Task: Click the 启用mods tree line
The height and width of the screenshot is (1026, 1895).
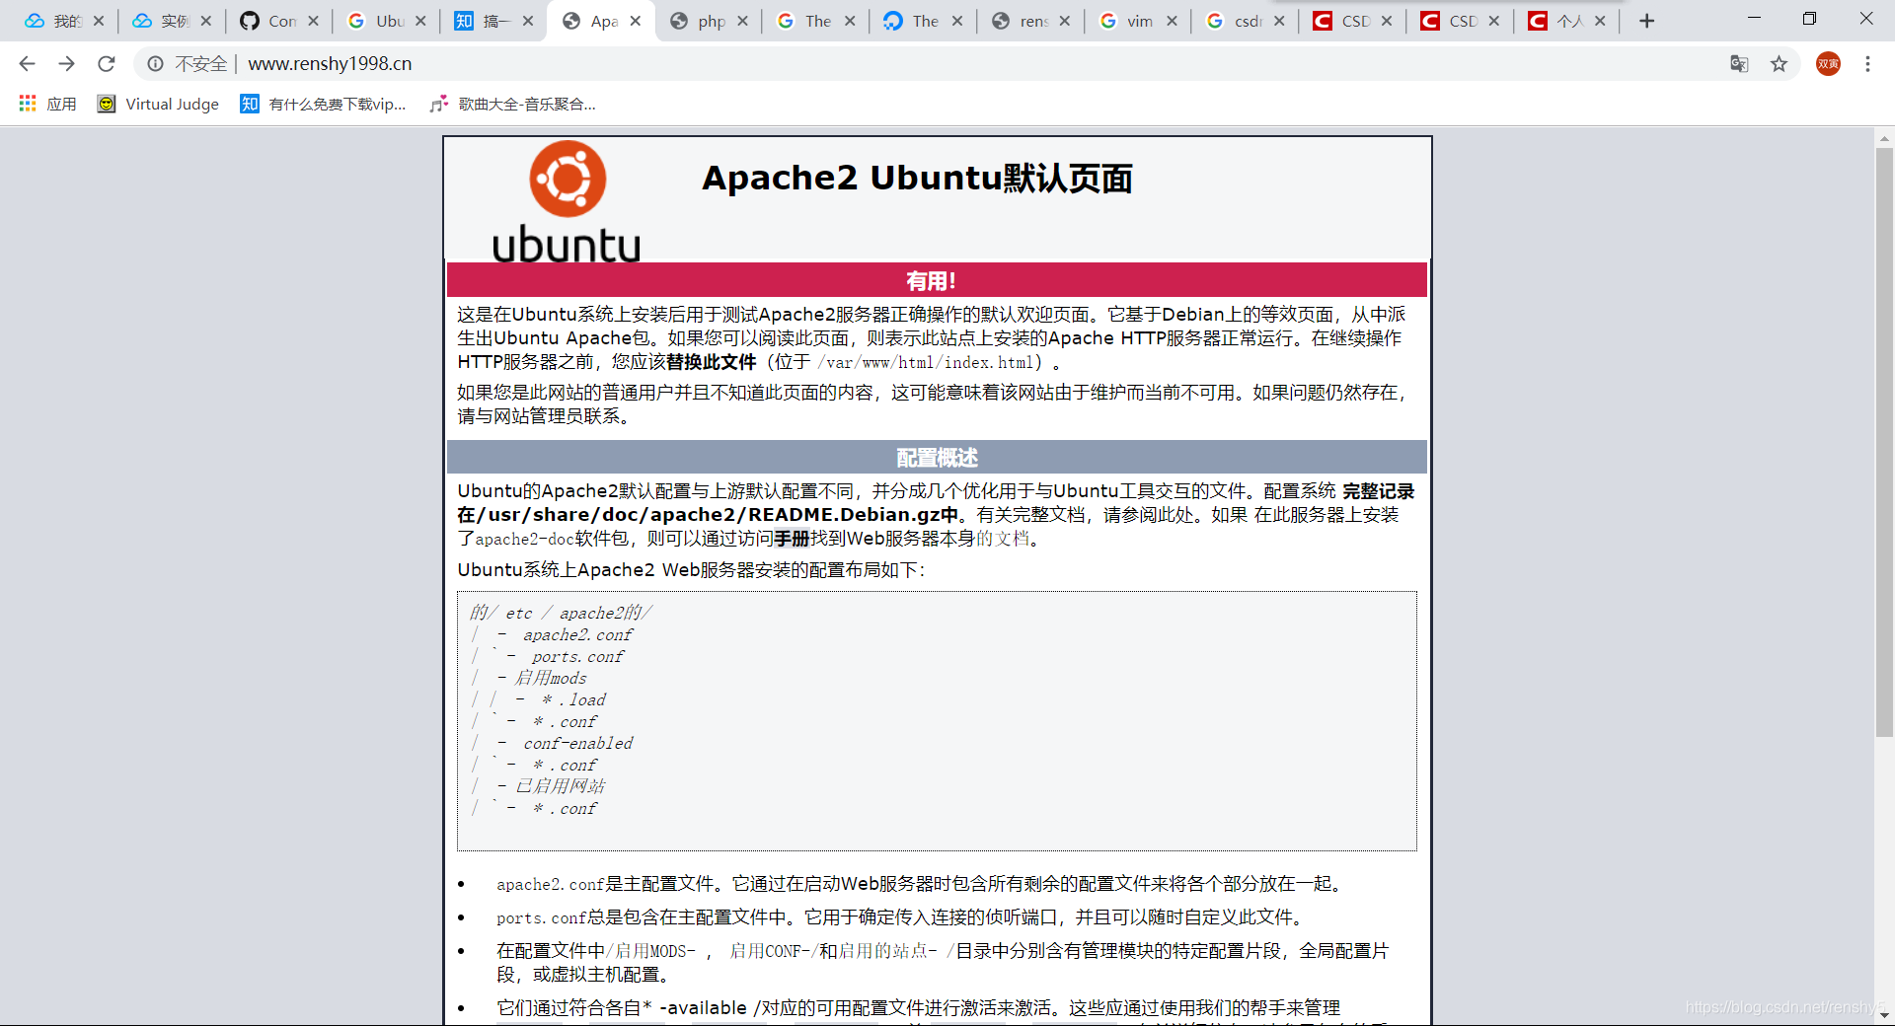Action: [551, 679]
